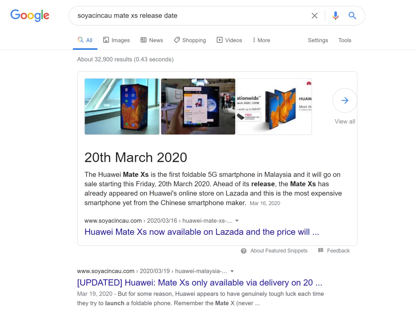Open search Tools

click(345, 40)
